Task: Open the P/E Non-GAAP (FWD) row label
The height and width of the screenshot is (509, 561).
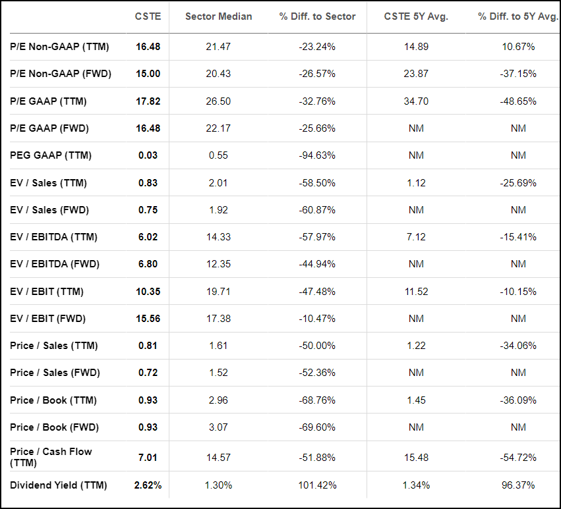Action: (61, 74)
